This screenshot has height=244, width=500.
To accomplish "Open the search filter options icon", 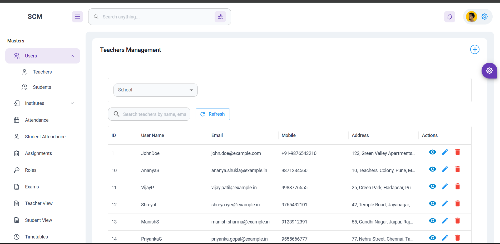I will click(x=220, y=17).
